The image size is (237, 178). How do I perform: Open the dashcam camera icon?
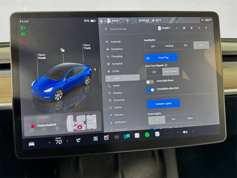(106, 137)
